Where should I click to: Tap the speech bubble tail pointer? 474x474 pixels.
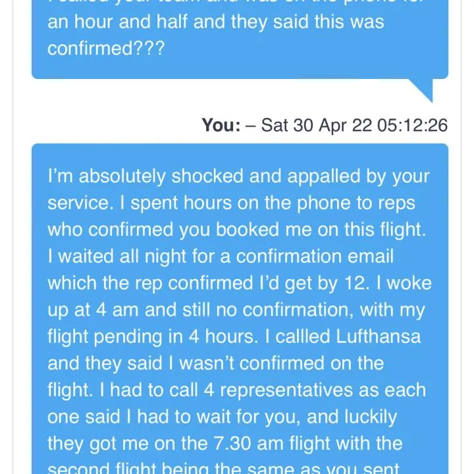click(x=421, y=91)
